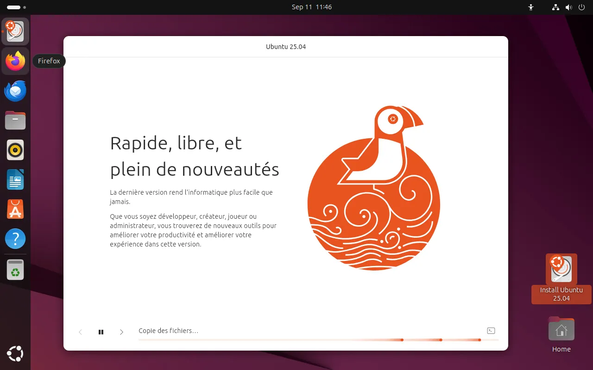Expand the system menu via power icon

pyautogui.click(x=582, y=7)
